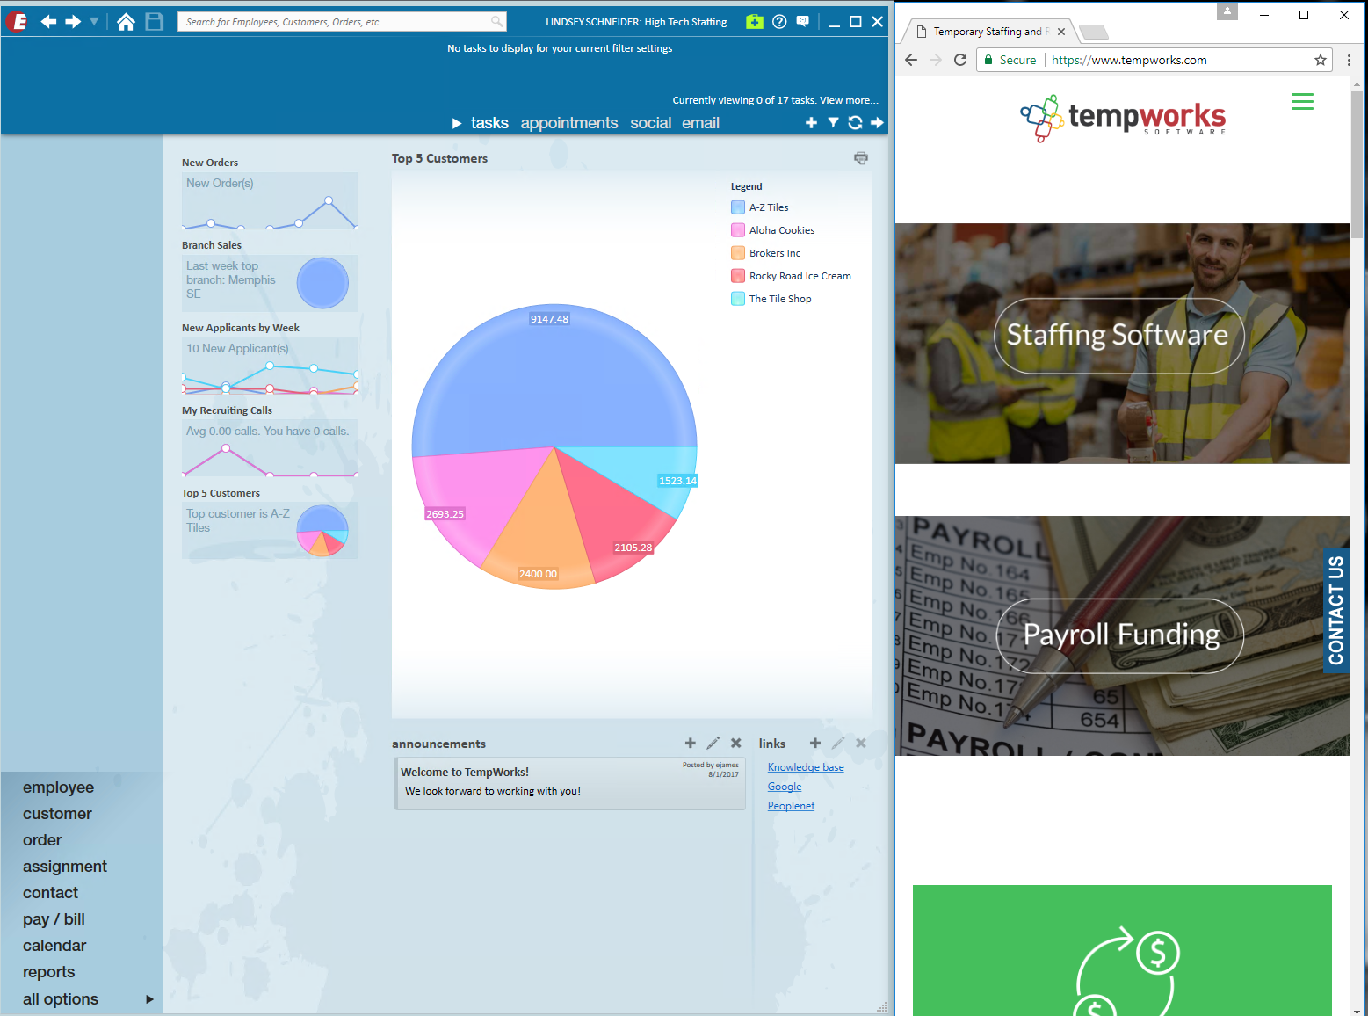Refresh the task list
The height and width of the screenshot is (1016, 1368).
pos(855,123)
